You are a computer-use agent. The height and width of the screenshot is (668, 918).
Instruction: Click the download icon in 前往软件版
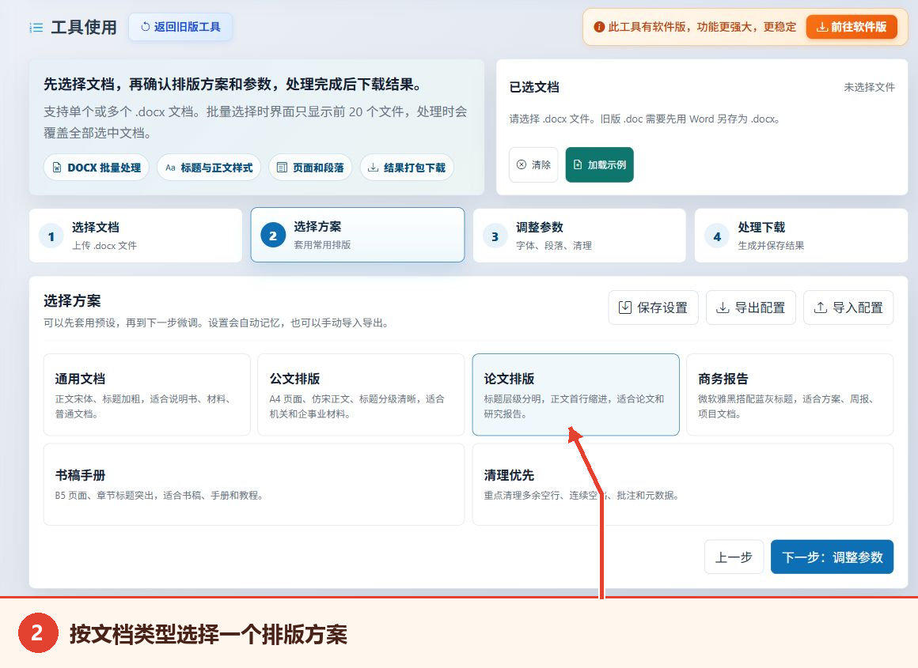coord(822,27)
